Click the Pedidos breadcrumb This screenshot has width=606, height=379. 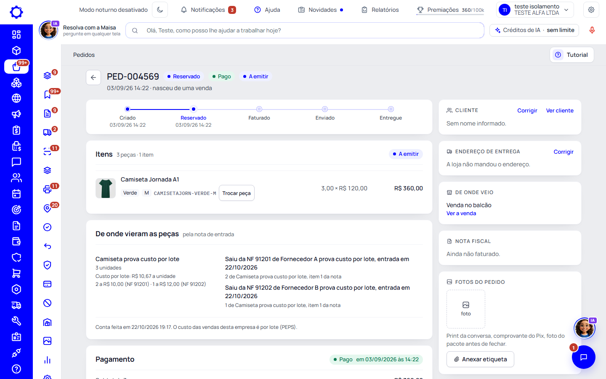(x=84, y=55)
